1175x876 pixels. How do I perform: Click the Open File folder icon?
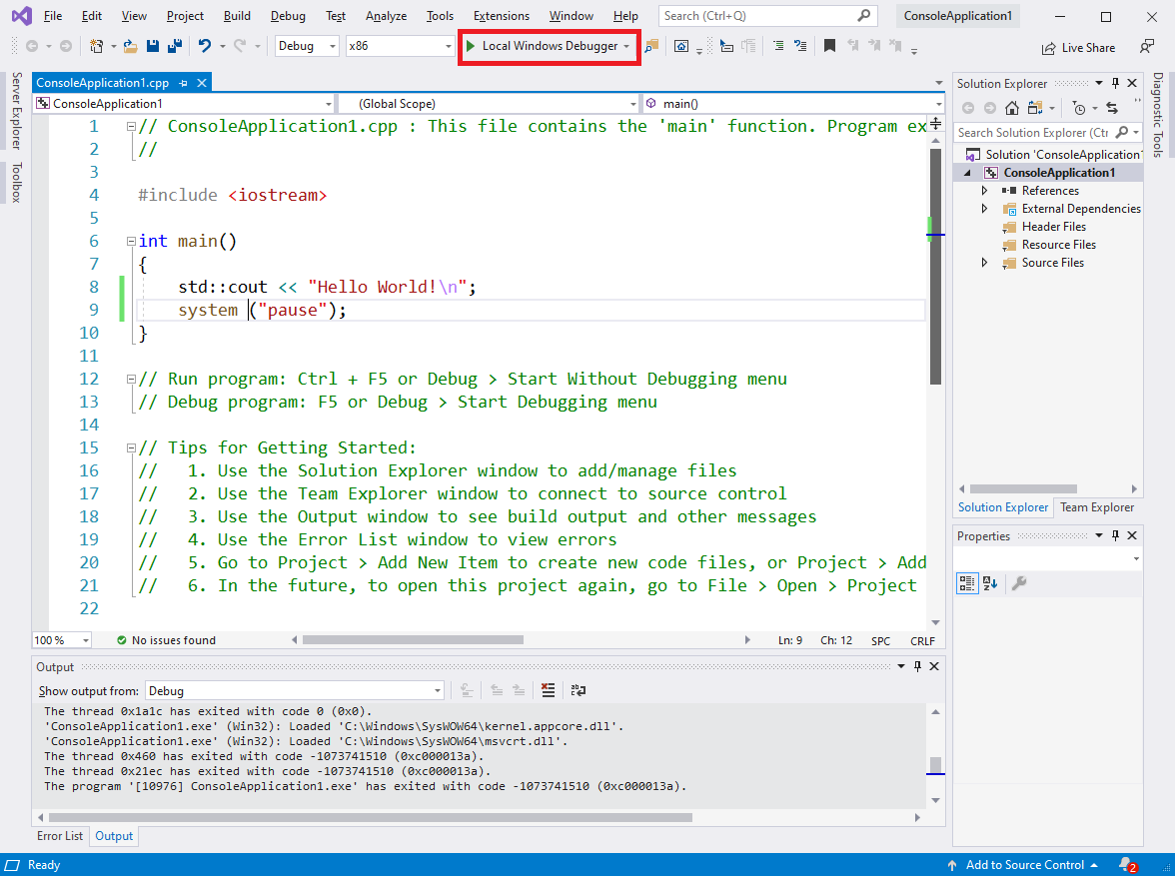[x=130, y=47]
